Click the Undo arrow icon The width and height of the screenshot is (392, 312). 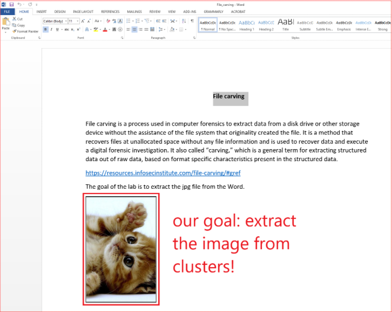pyautogui.click(x=19, y=5)
